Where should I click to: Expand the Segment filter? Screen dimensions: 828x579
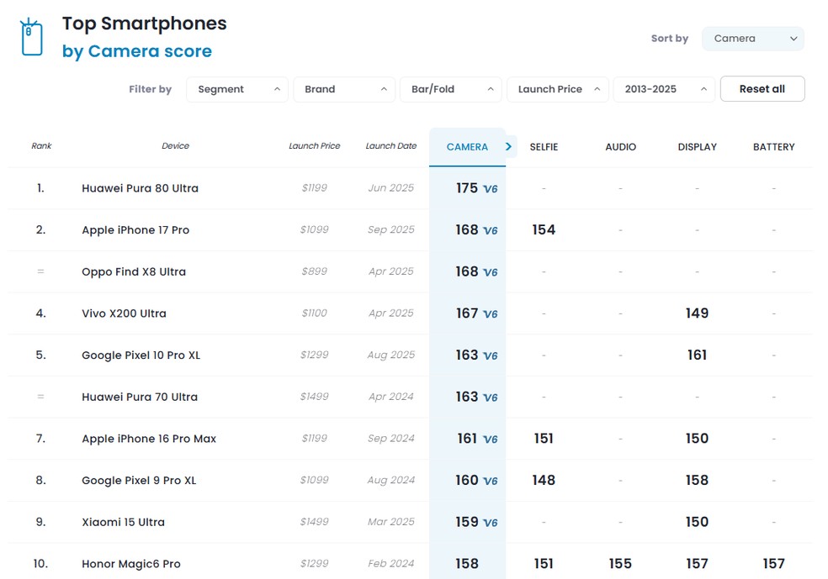237,89
